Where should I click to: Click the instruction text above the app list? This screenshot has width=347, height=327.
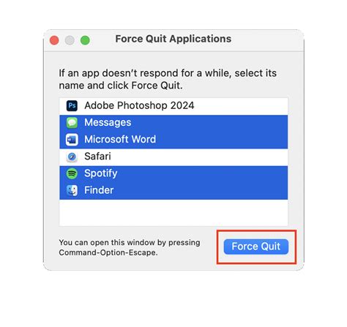168,79
